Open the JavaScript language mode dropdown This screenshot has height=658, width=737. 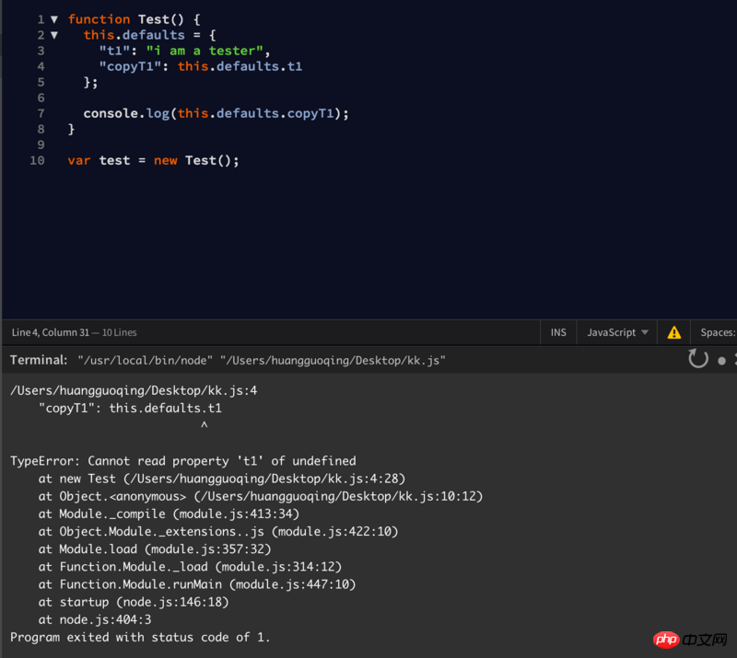pyautogui.click(x=617, y=332)
